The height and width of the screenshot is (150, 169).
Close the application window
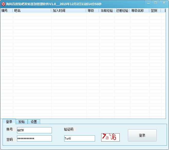point(163,2)
